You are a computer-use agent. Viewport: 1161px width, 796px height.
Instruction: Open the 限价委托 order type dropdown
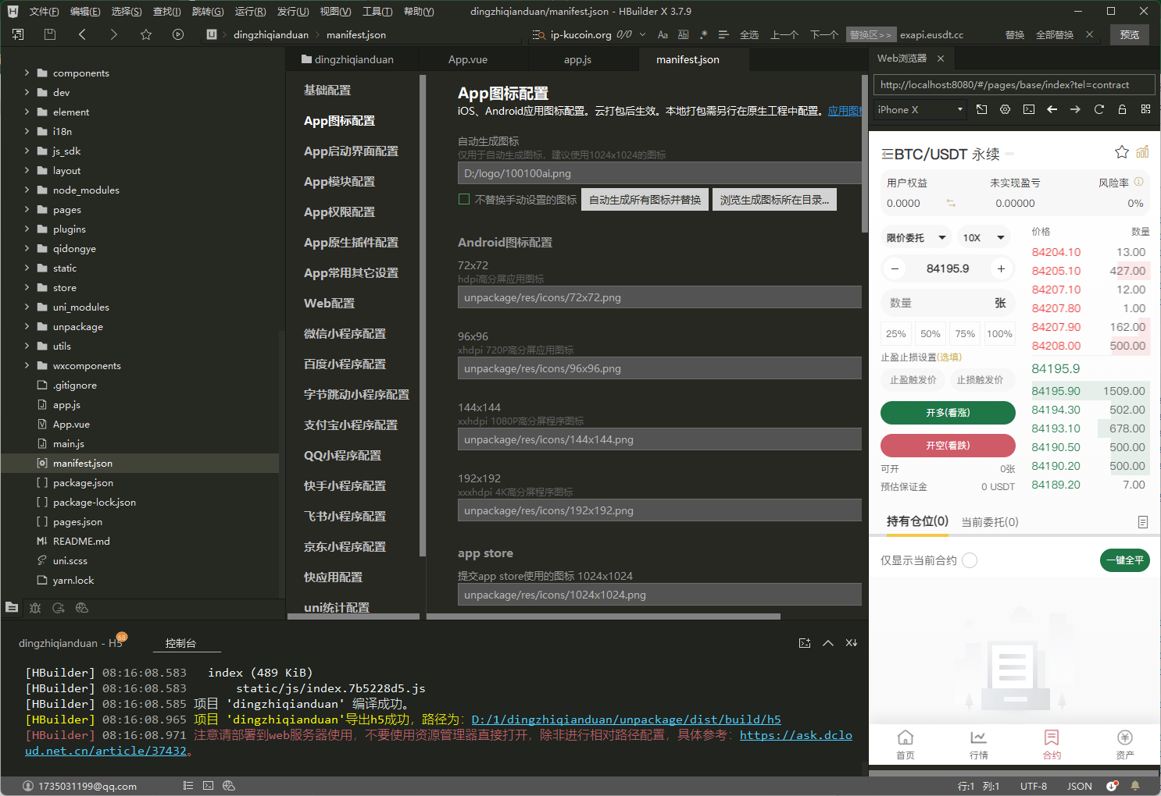click(x=916, y=237)
